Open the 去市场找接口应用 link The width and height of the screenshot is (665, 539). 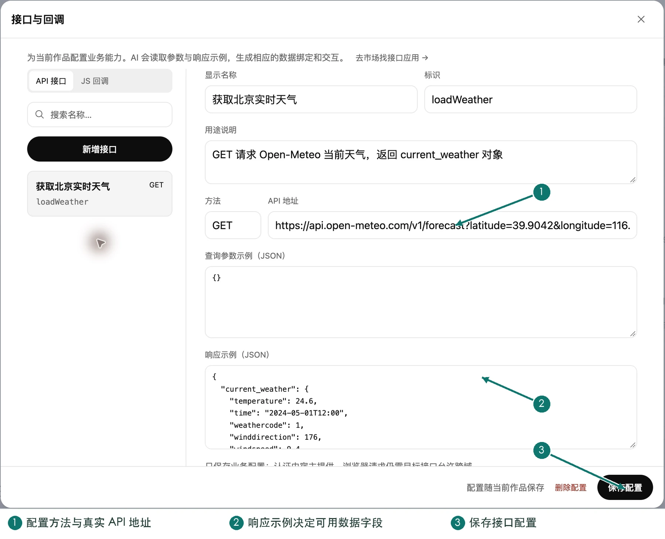click(x=392, y=58)
